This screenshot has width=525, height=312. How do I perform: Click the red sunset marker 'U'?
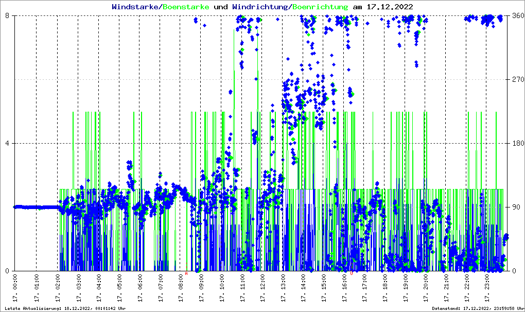[x=352, y=273]
